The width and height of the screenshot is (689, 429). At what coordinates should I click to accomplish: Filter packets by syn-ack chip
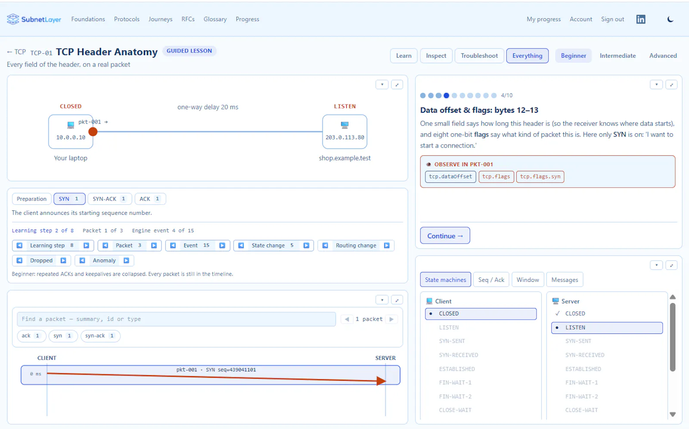(x=100, y=336)
